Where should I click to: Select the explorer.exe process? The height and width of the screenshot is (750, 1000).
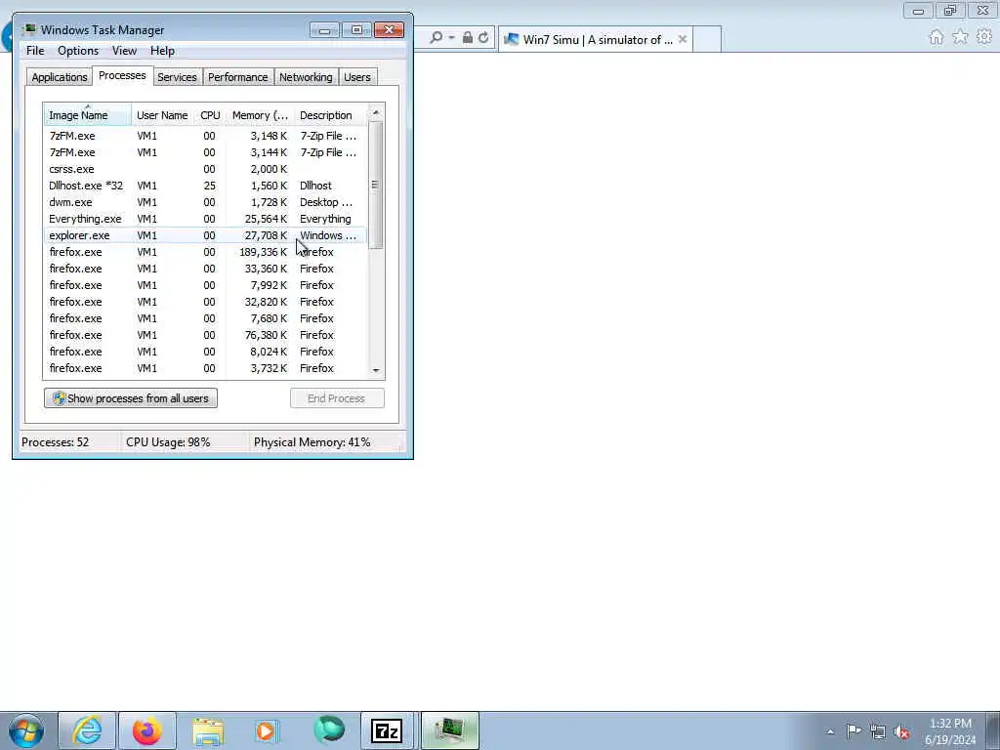coord(205,235)
